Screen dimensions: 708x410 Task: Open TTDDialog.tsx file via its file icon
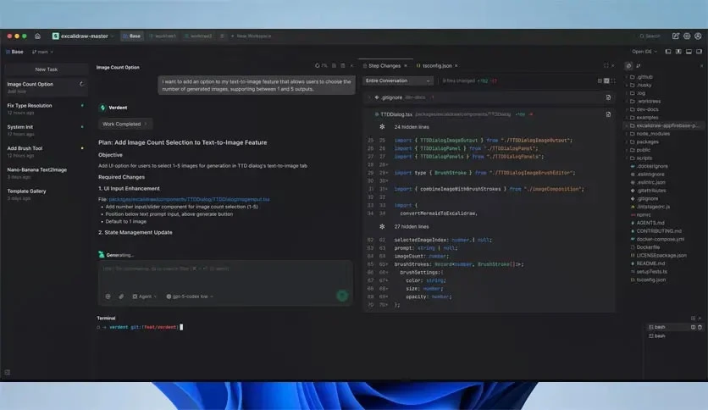[x=608, y=114]
